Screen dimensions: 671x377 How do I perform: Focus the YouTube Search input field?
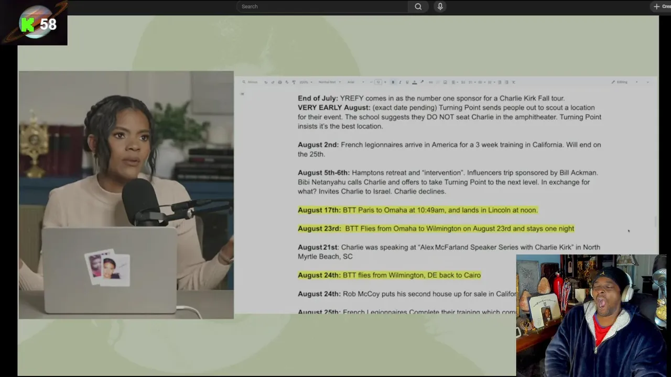(x=322, y=6)
